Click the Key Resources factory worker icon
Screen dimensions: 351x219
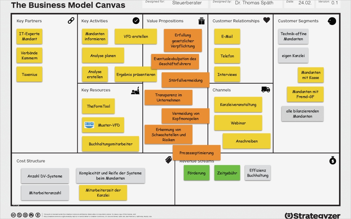coord(136,91)
